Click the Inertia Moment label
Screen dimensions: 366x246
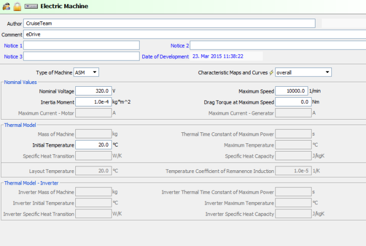[57, 102]
